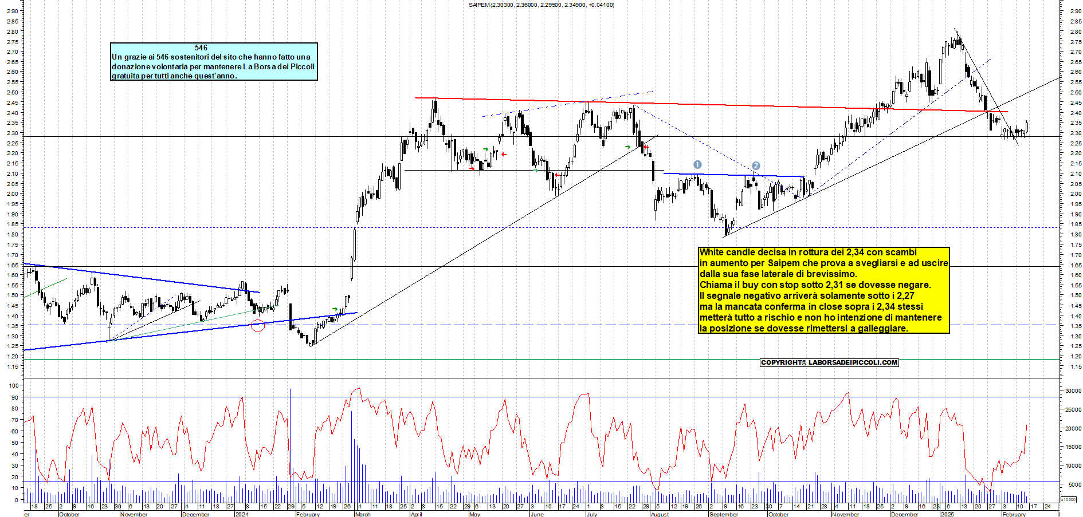Select the blue circle marker numbered 2

pos(756,165)
